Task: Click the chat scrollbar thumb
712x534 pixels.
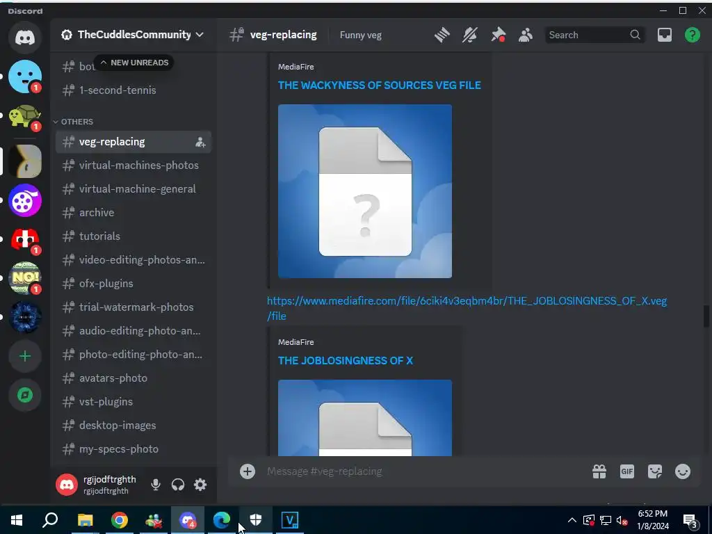Action: [x=706, y=316]
